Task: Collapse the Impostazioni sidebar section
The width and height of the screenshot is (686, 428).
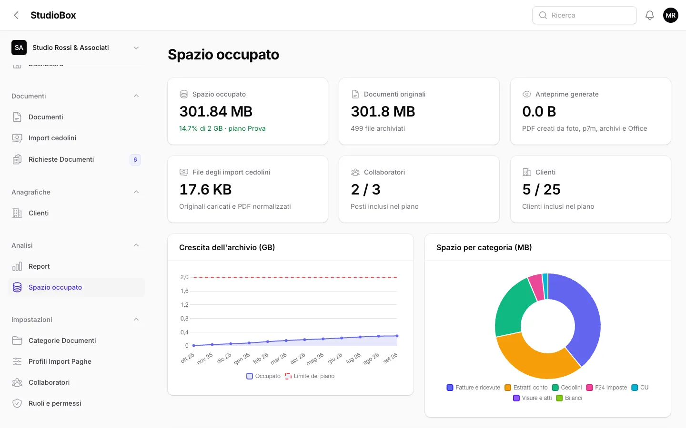Action: (x=136, y=320)
